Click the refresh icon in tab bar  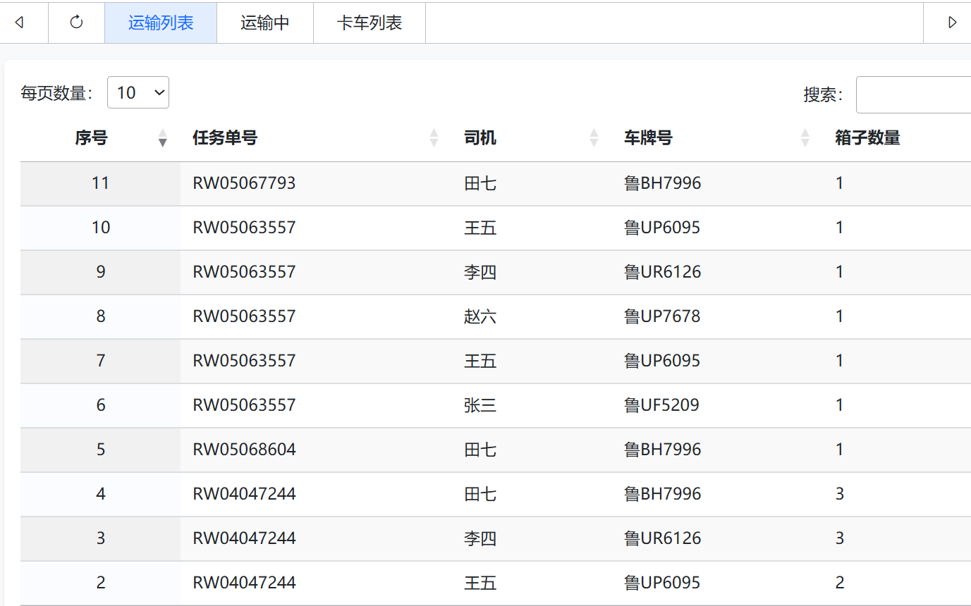tap(76, 23)
